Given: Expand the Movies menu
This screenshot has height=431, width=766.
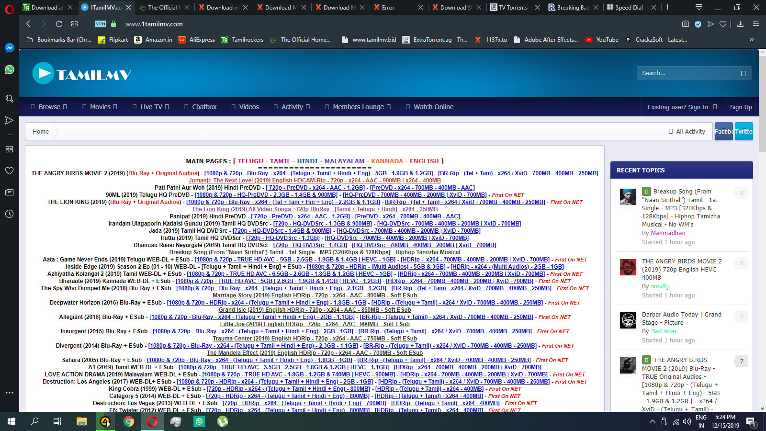Looking at the screenshot, I should (100, 107).
